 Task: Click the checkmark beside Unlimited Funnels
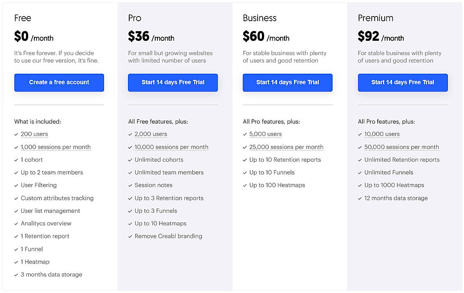(x=359, y=173)
